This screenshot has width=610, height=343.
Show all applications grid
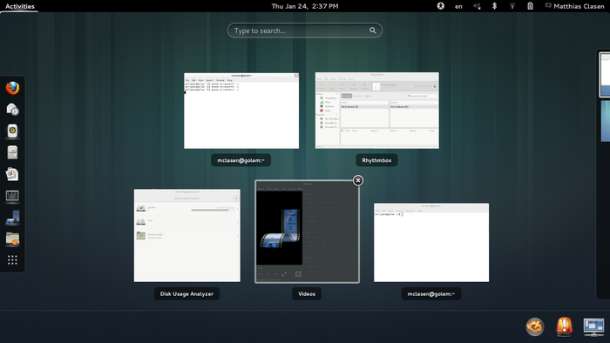12,260
